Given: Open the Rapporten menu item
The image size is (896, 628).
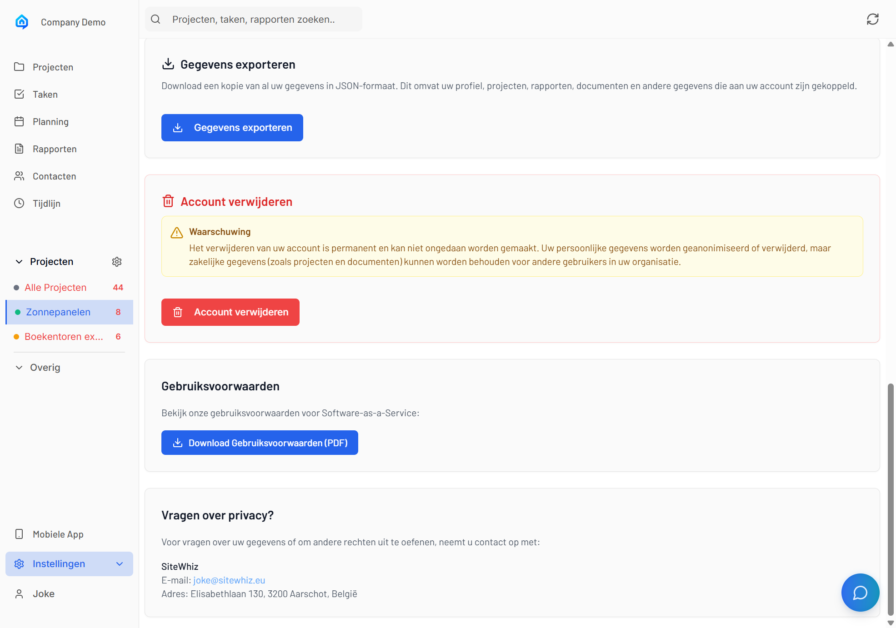Looking at the screenshot, I should [x=55, y=149].
